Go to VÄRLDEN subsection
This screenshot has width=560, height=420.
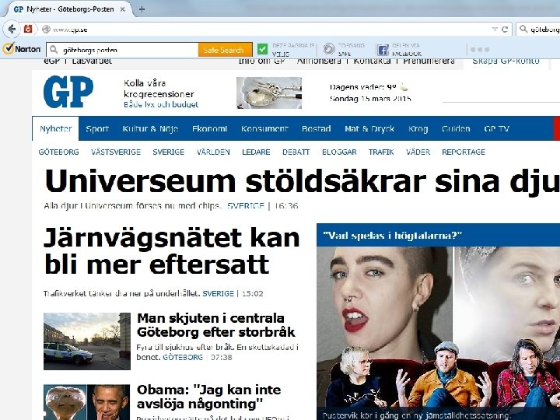pos(213,152)
